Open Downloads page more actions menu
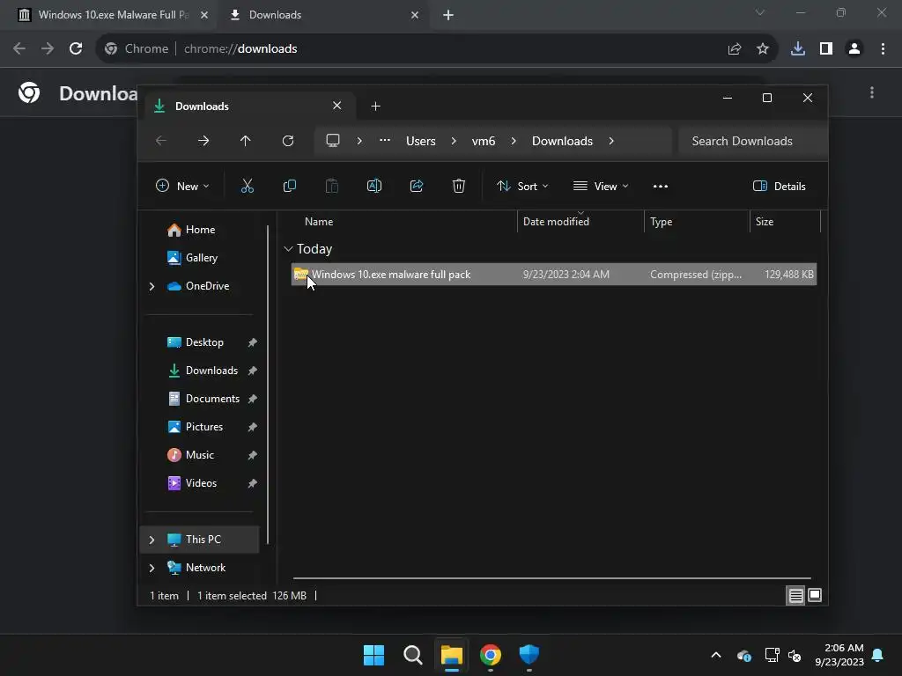This screenshot has height=676, width=902. click(x=872, y=92)
